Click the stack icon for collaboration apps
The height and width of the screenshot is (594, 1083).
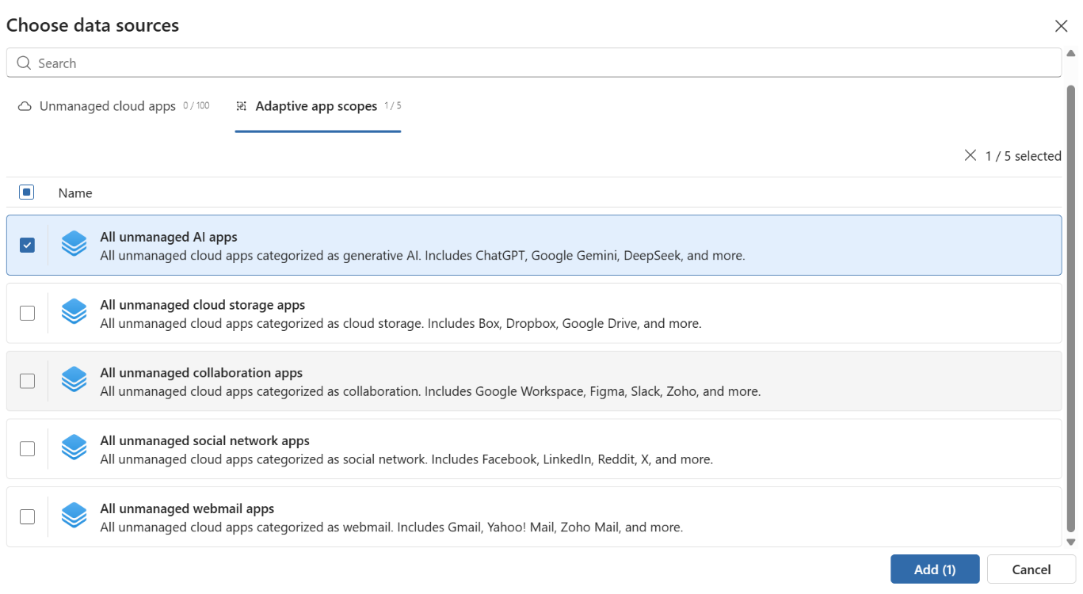coord(74,381)
